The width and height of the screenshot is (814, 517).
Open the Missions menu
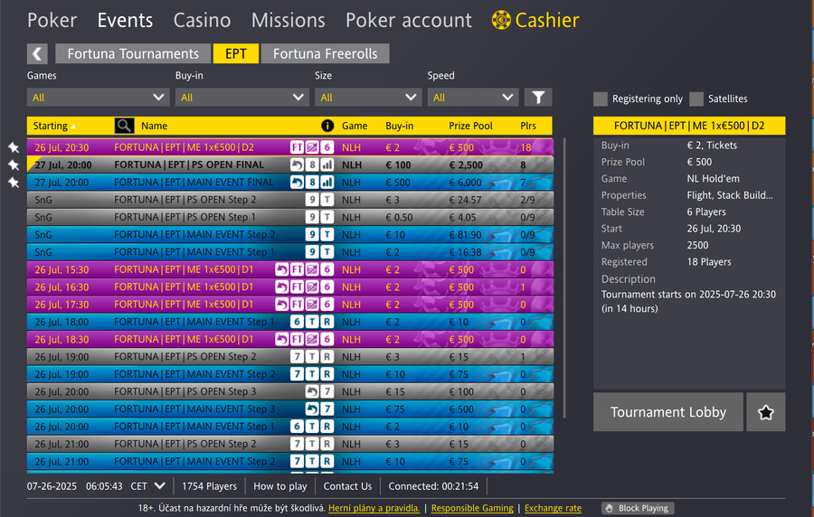point(289,20)
